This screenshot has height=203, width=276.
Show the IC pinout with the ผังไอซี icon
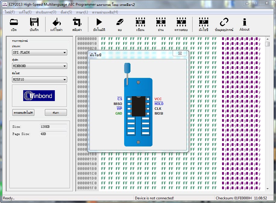(x=203, y=24)
